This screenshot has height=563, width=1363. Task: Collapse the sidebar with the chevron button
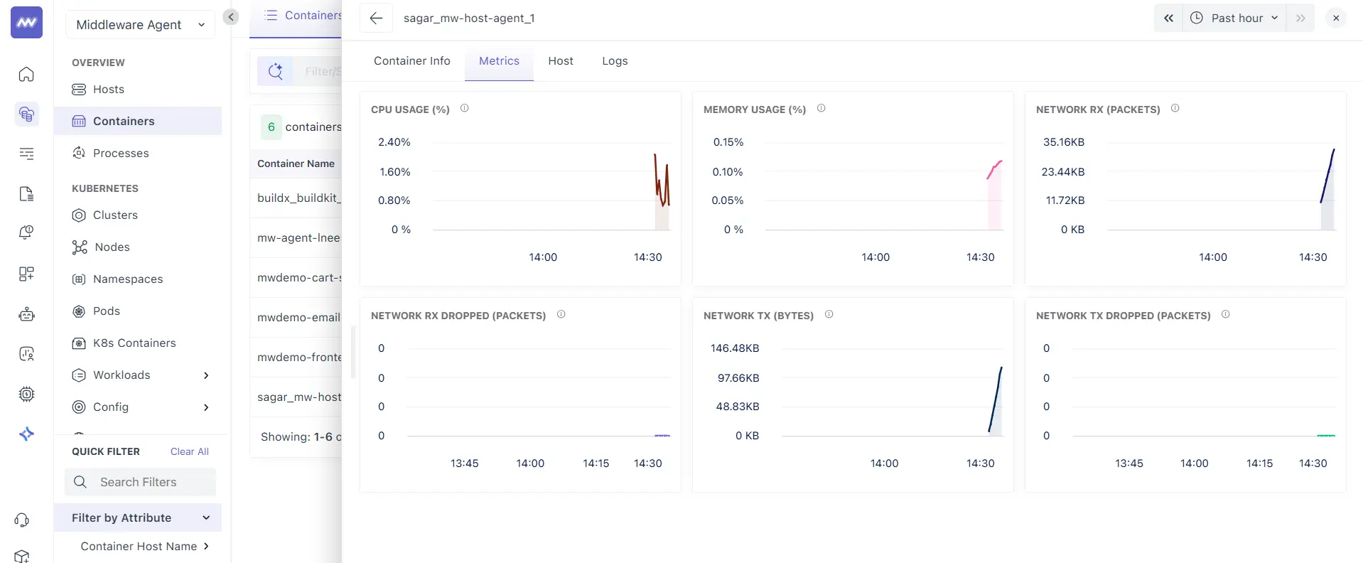point(231,17)
